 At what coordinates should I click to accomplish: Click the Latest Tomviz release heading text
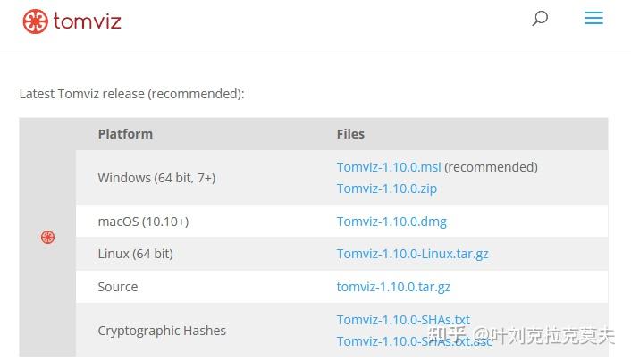(x=131, y=93)
